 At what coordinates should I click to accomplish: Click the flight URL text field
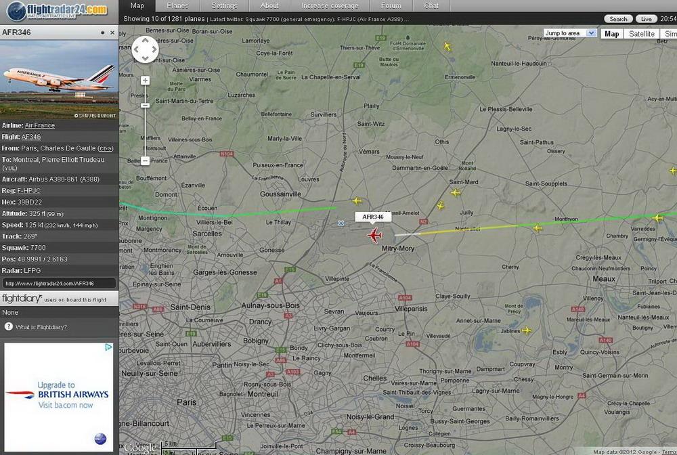tap(59, 283)
